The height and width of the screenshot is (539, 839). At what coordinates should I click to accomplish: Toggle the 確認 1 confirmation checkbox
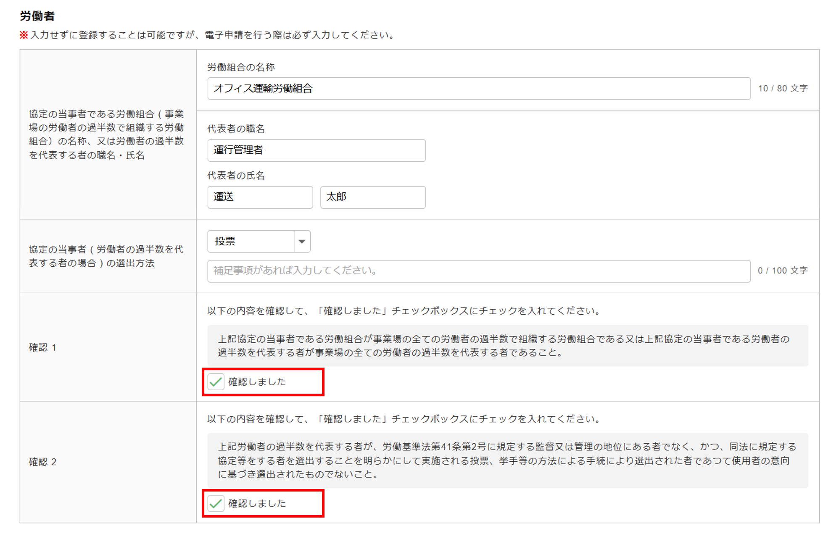point(216,382)
